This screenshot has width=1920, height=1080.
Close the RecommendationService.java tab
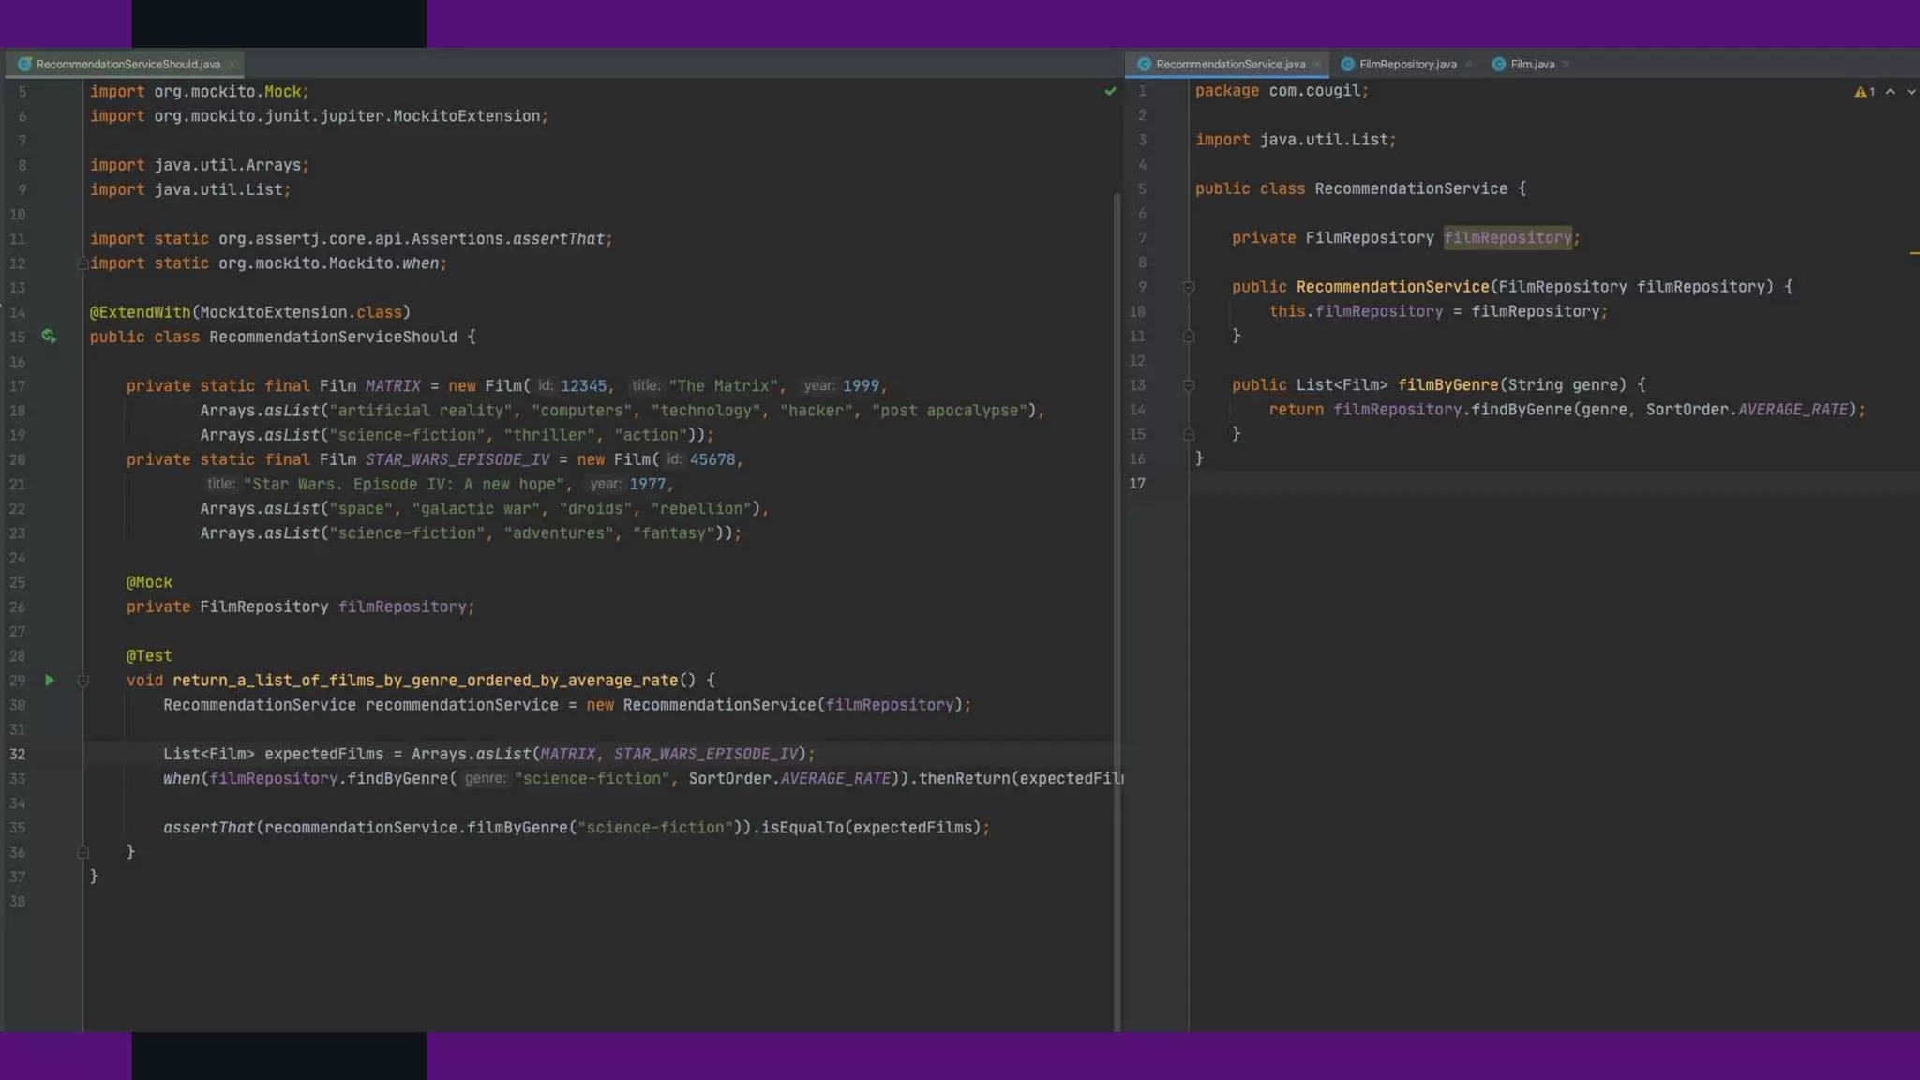1317,65
